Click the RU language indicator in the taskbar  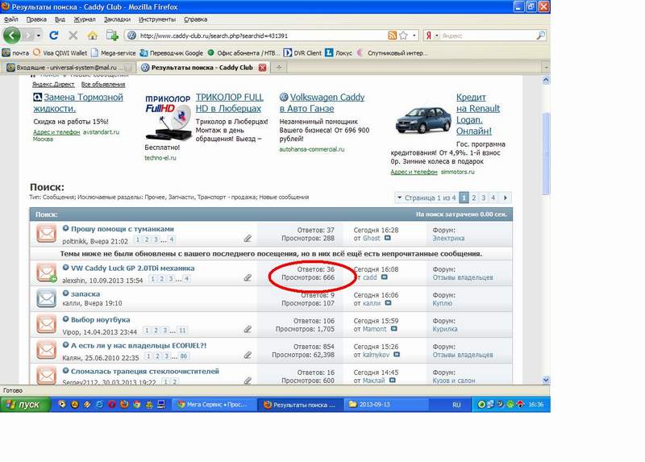[x=456, y=405]
